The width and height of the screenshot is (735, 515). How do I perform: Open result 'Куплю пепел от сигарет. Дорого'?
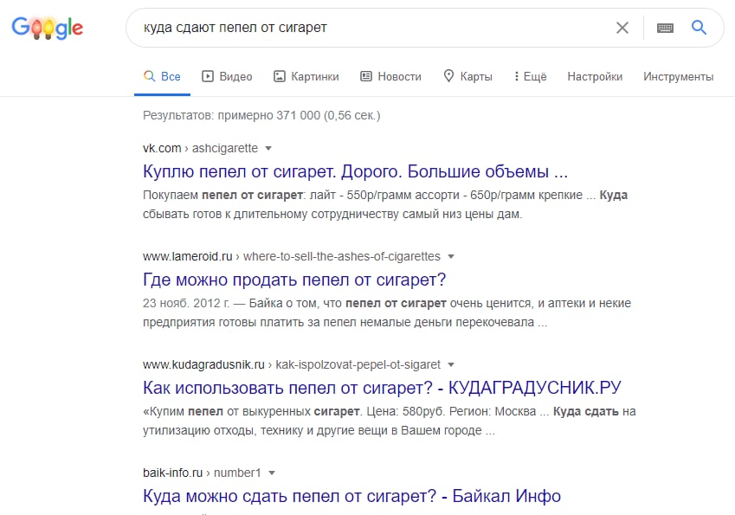[355, 171]
